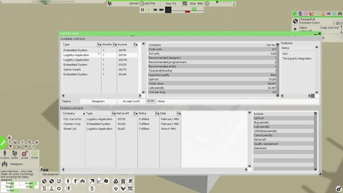This screenshot has height=193, width=343.
Task: Select the Logistics Application $10,570 contract
Action: (x=100, y=60)
